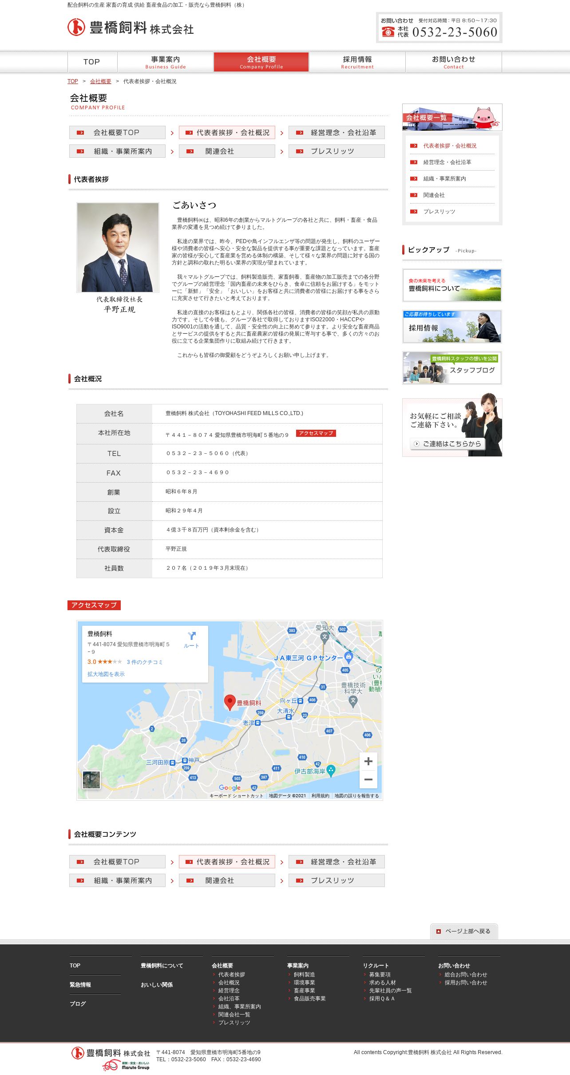The image size is (570, 1075).
Task: Click 拡大地図を表示 link in map card
Action: click(x=106, y=674)
